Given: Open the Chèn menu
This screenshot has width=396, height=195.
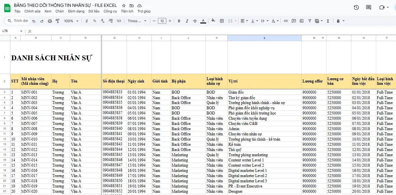Looking at the screenshot, I should point(60,11).
